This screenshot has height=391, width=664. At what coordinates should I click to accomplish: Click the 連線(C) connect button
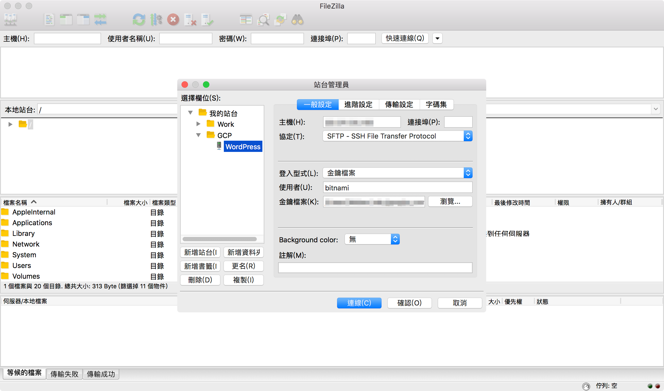[x=359, y=303]
